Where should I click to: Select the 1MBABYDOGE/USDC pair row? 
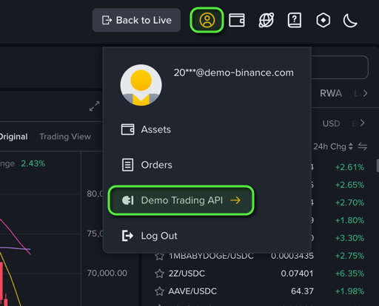pos(259,256)
